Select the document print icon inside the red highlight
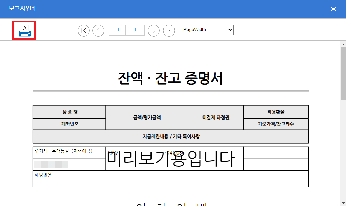346x206 pixels. [24, 30]
